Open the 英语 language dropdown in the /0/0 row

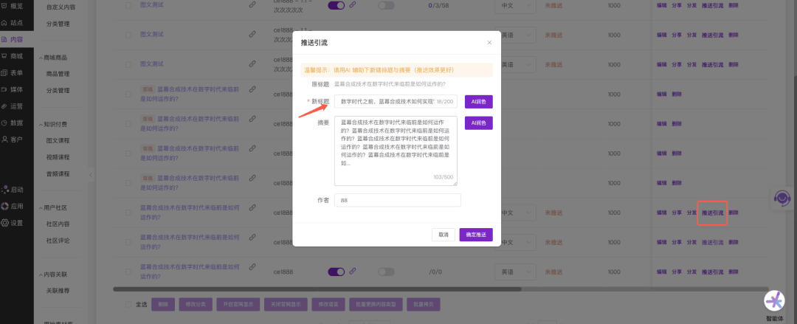[516, 272]
